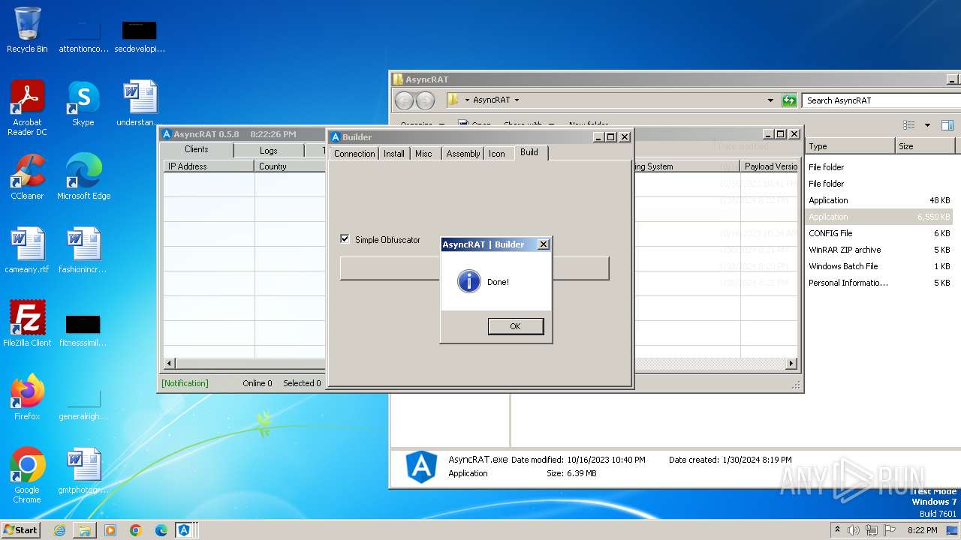The height and width of the screenshot is (540, 961).
Task: Select the Build tab in Builder
Action: pos(529,152)
